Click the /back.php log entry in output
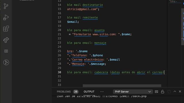This screenshot has height=103, width=184. pyautogui.click(x=139, y=96)
